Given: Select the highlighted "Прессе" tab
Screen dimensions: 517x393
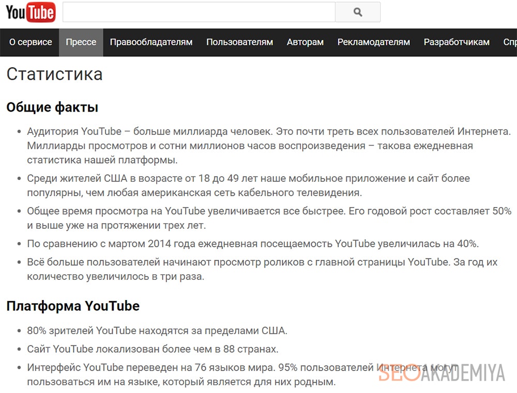Looking at the screenshot, I should coord(81,42).
